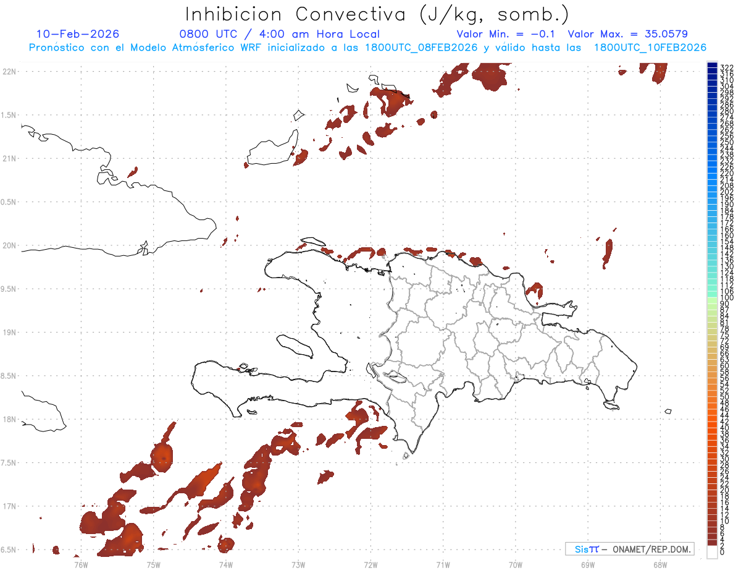The width and height of the screenshot is (741, 573).
Task: Click the 72W longitude label
Action: point(371,564)
